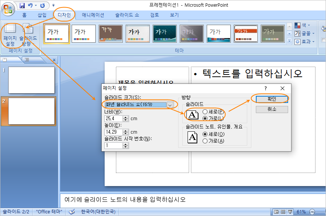Open the 효과 theme effects dropdown
The width and height of the screenshot is (326, 216).
(x=304, y=42)
